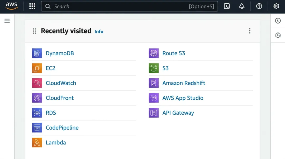Click the AWS logo home icon
This screenshot has width=285, height=159.
12,6
